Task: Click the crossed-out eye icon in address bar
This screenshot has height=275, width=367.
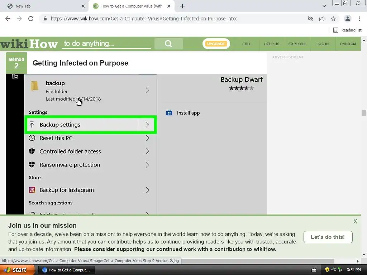Action: (310, 19)
